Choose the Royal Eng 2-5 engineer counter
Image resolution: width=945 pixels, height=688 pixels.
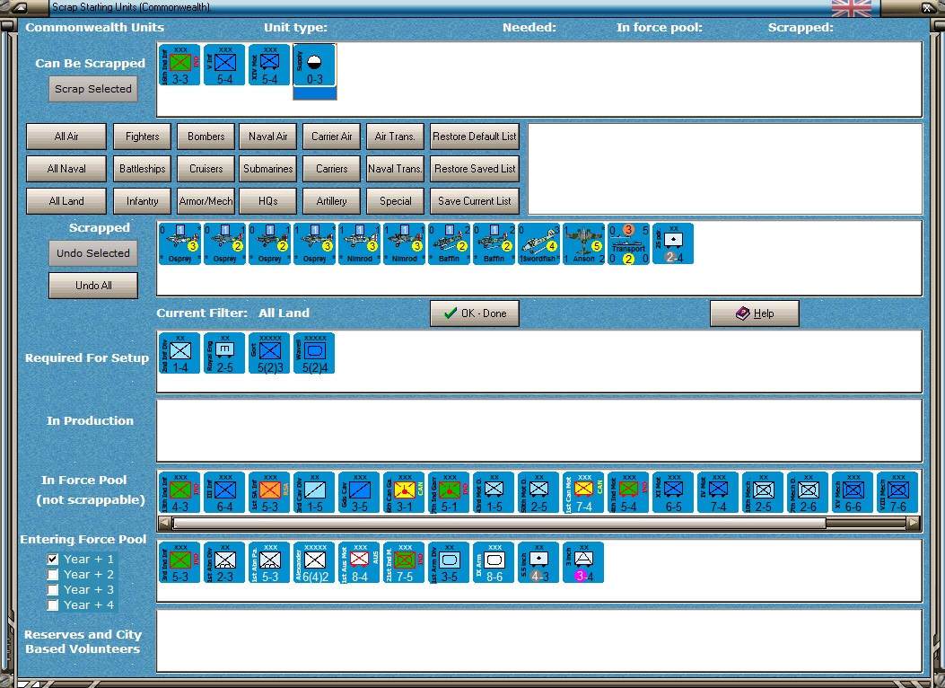coord(224,353)
